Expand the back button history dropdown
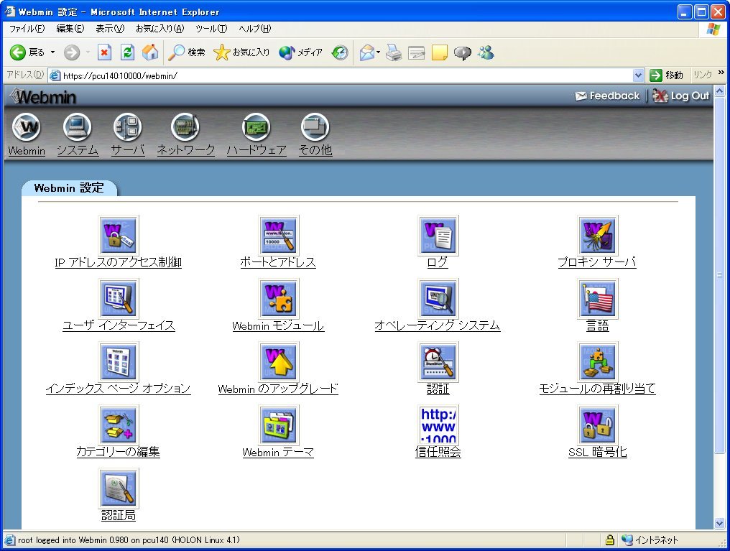The width and height of the screenshot is (730, 551). click(52, 52)
